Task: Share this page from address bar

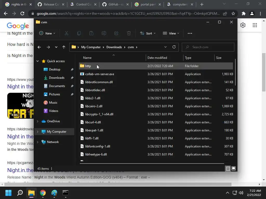Action: 225,13
